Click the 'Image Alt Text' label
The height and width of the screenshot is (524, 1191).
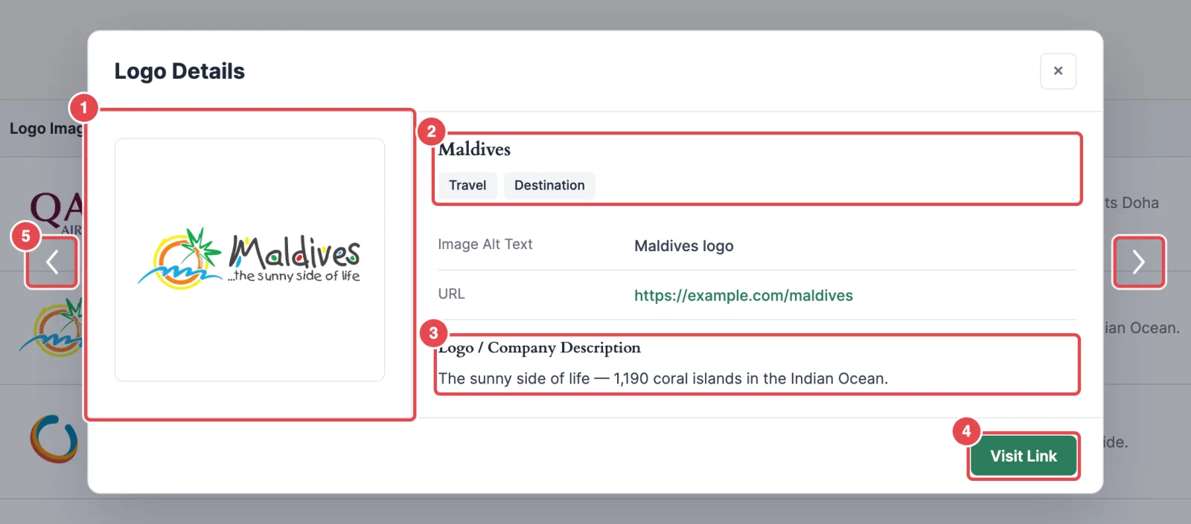pos(485,245)
